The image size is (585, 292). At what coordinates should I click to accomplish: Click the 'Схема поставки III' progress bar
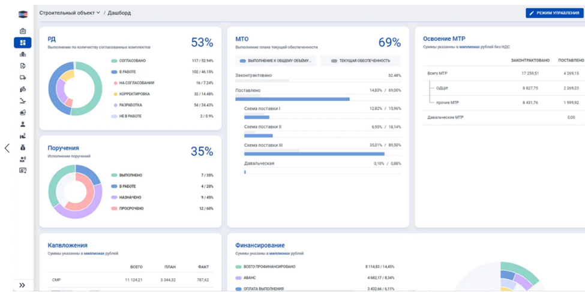click(x=306, y=154)
